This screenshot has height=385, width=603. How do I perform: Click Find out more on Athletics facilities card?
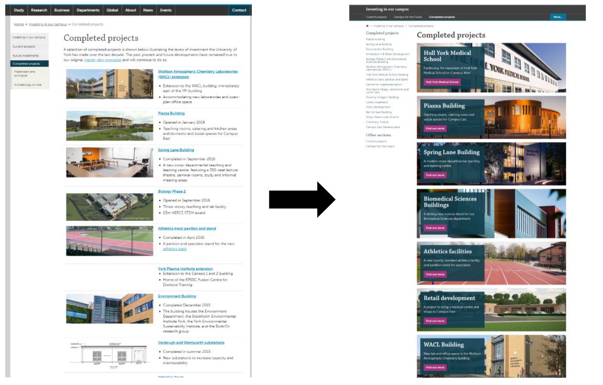435,274
